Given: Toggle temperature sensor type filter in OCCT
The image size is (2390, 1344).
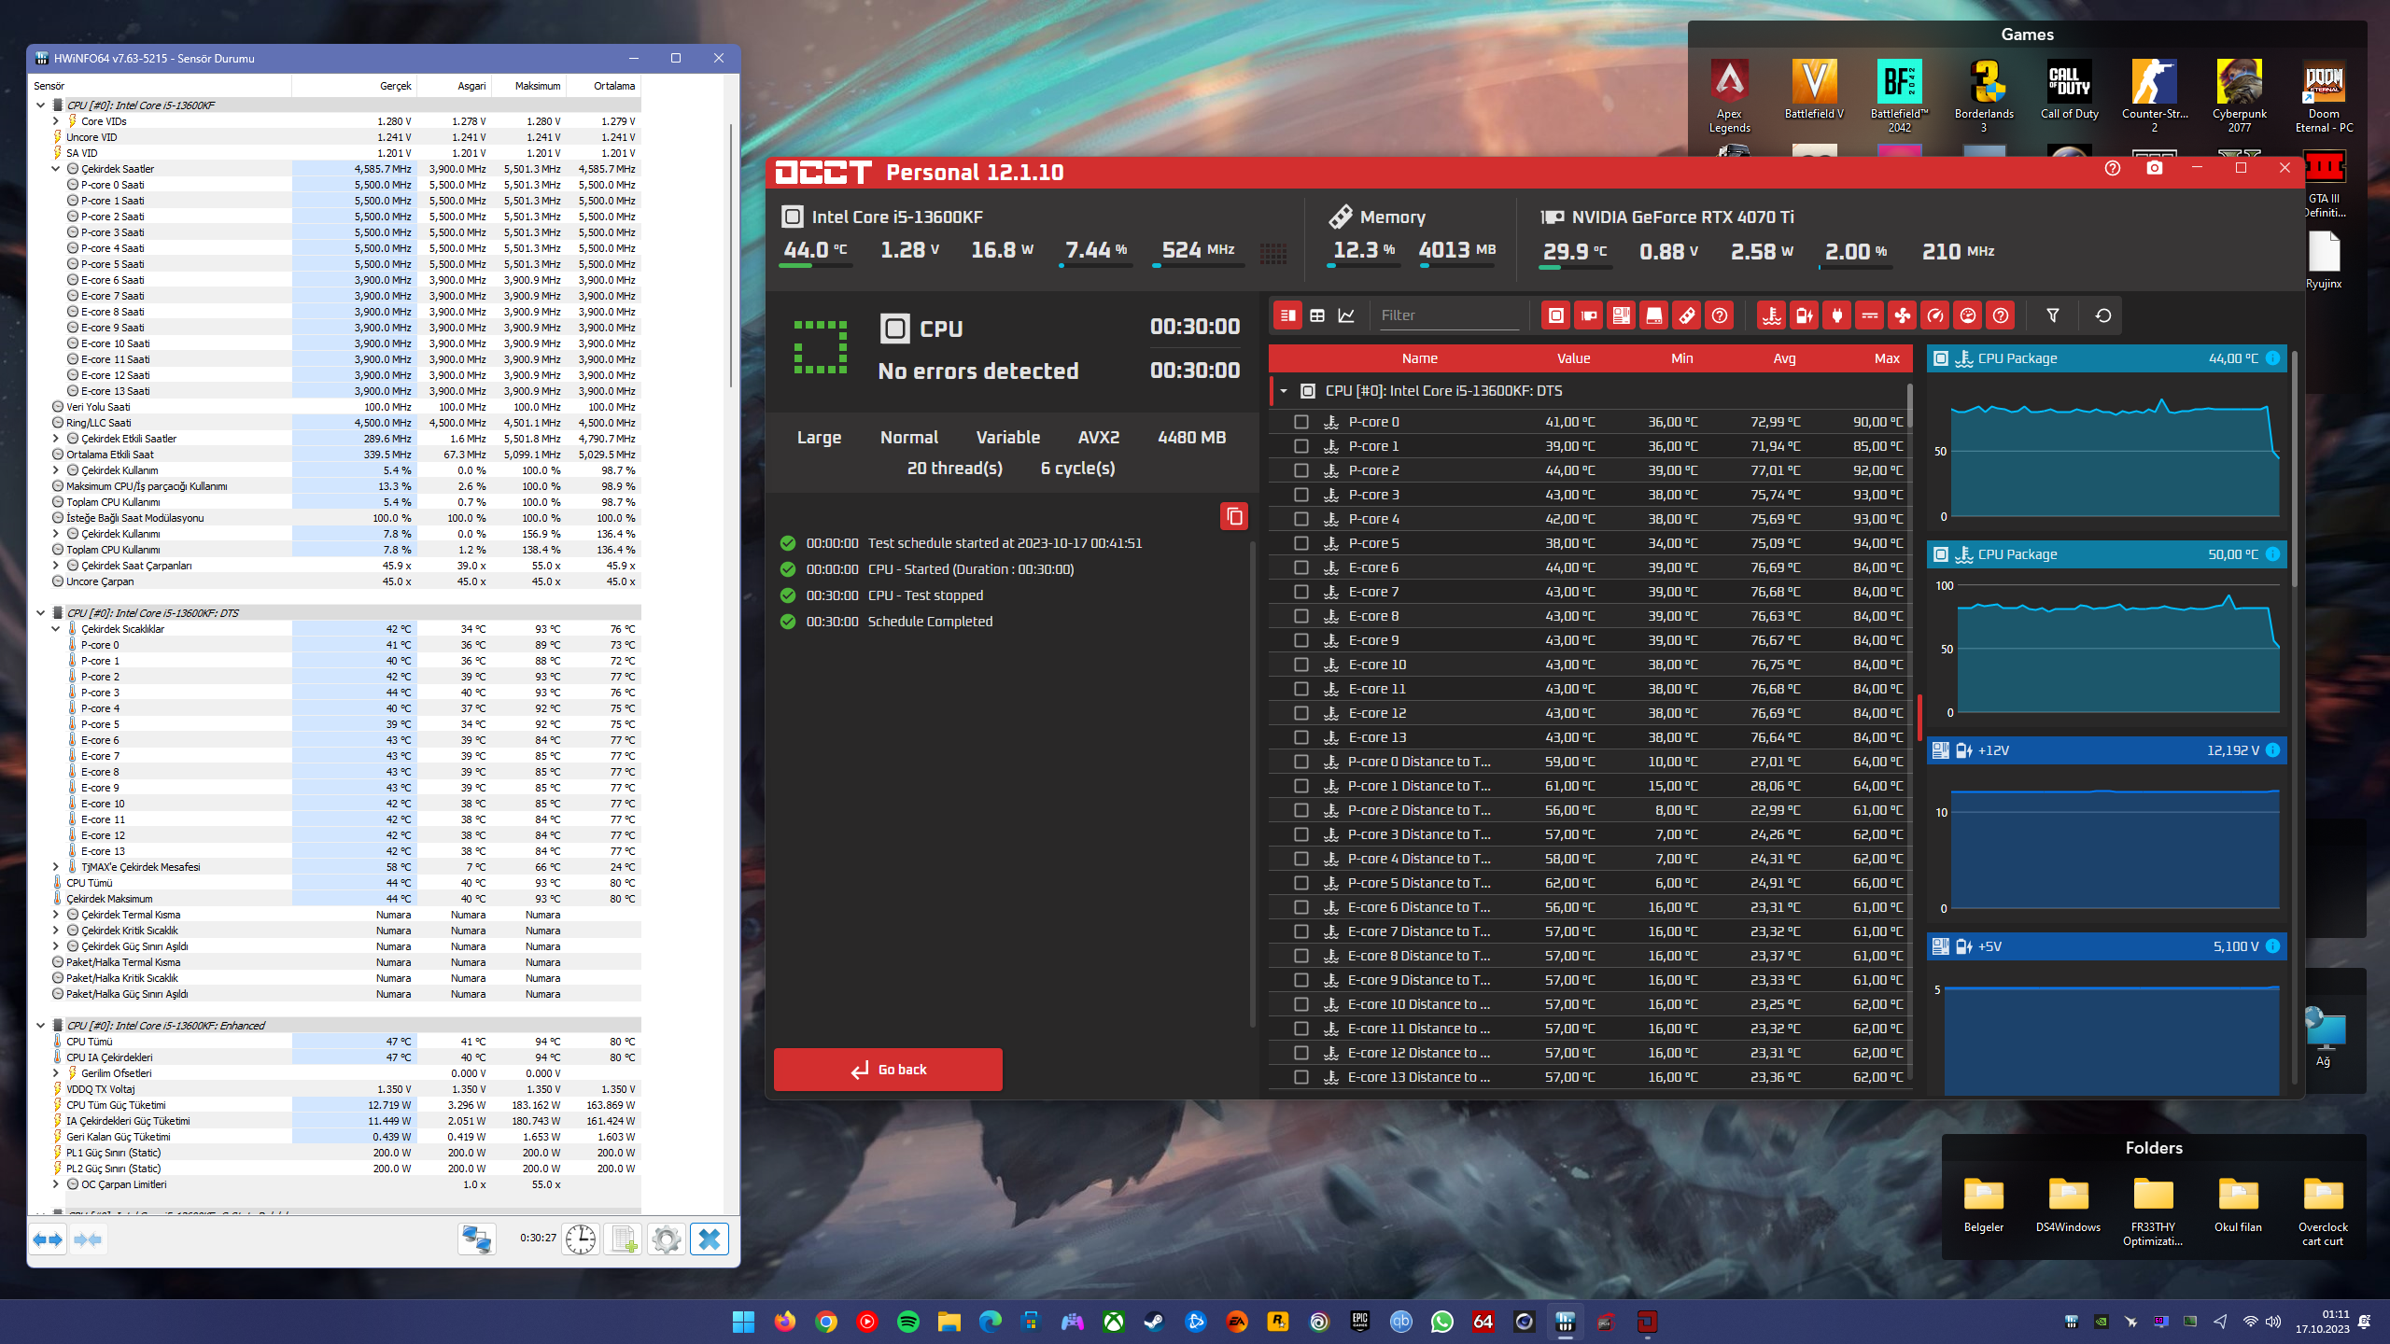Looking at the screenshot, I should tap(1771, 315).
